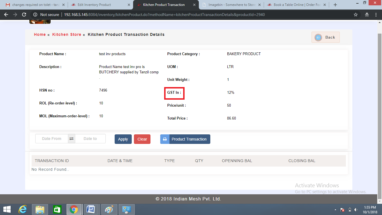Screen dimensions: 382x215
Task: Click the Product Transaction print button
Action: (185, 139)
